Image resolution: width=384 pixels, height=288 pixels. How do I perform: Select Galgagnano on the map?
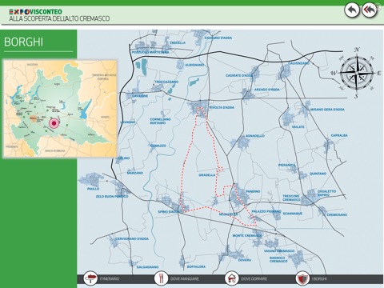tap(147, 267)
